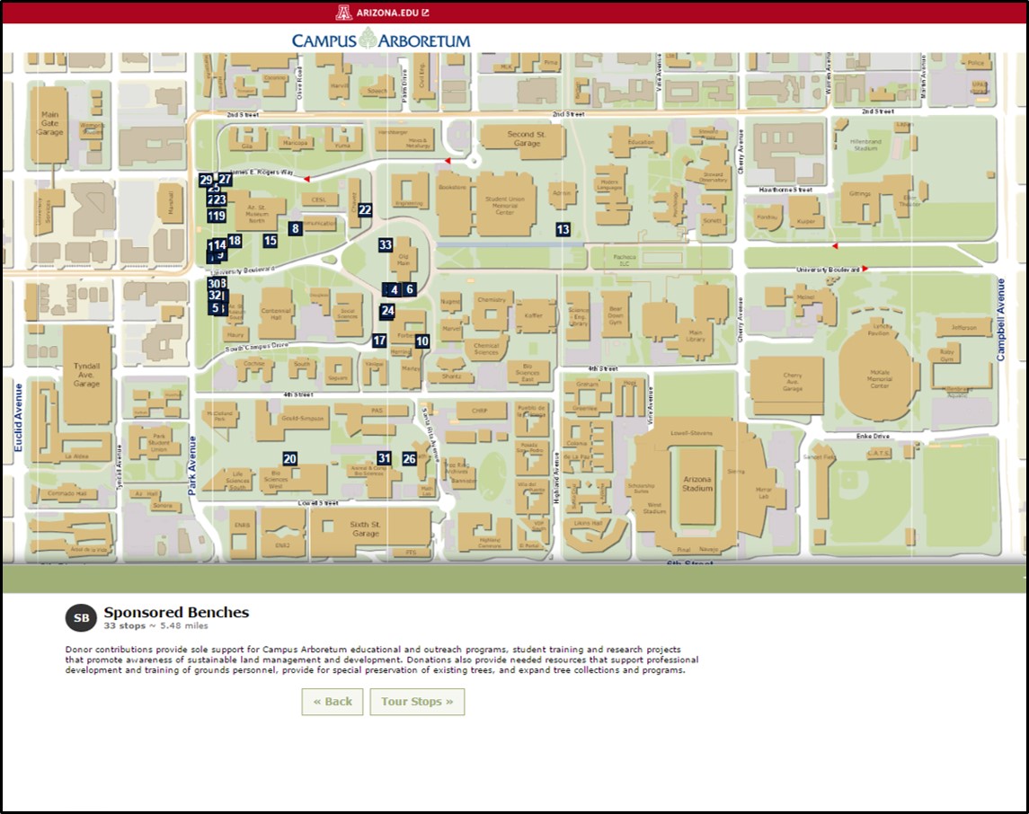Select bench marker 6 below Old Main
Screen dimensions: 1029x814
coord(410,288)
